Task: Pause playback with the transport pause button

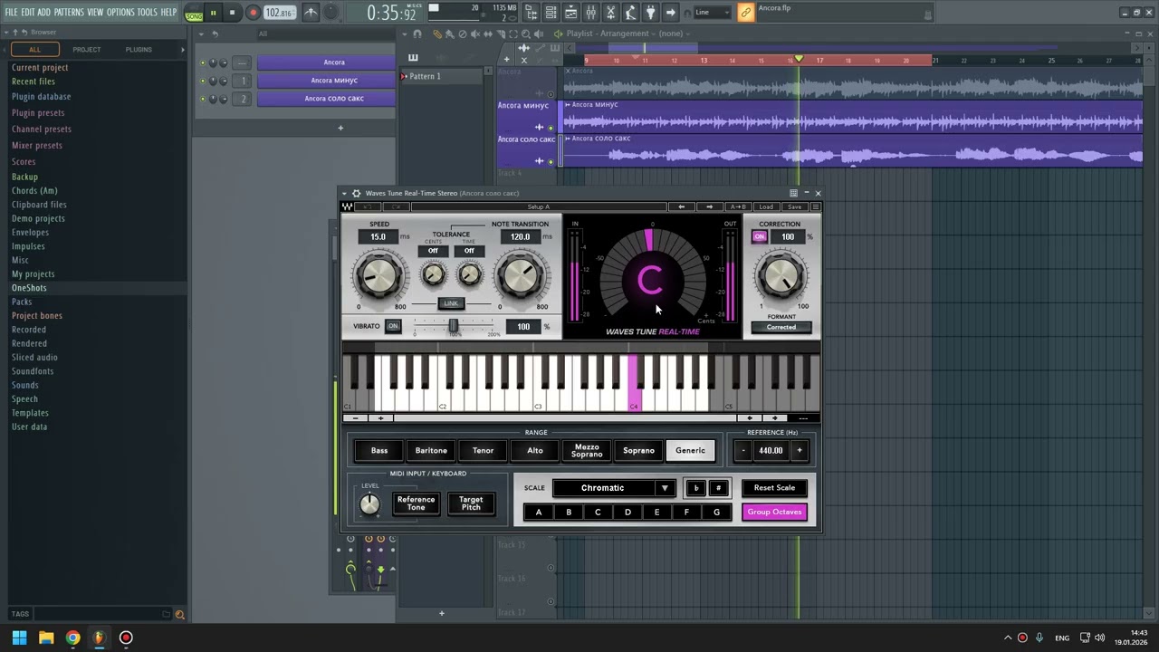Action: [213, 13]
